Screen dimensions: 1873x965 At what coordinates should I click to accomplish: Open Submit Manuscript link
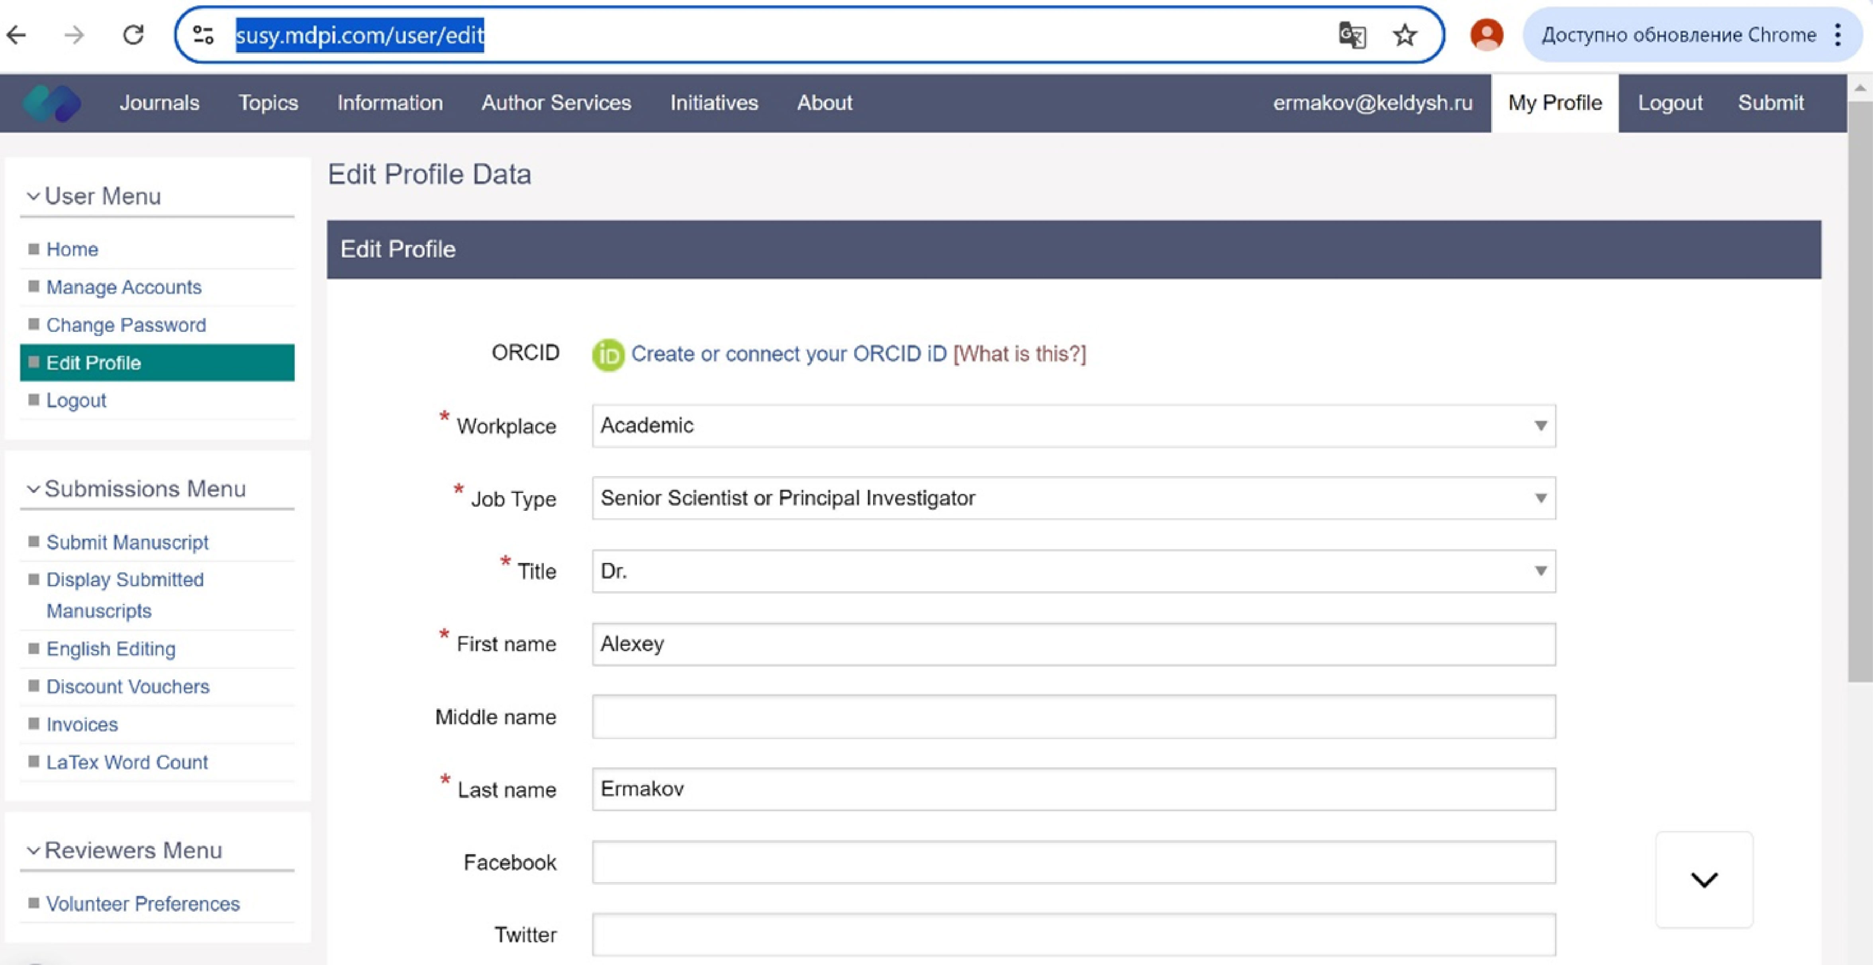pyautogui.click(x=127, y=543)
